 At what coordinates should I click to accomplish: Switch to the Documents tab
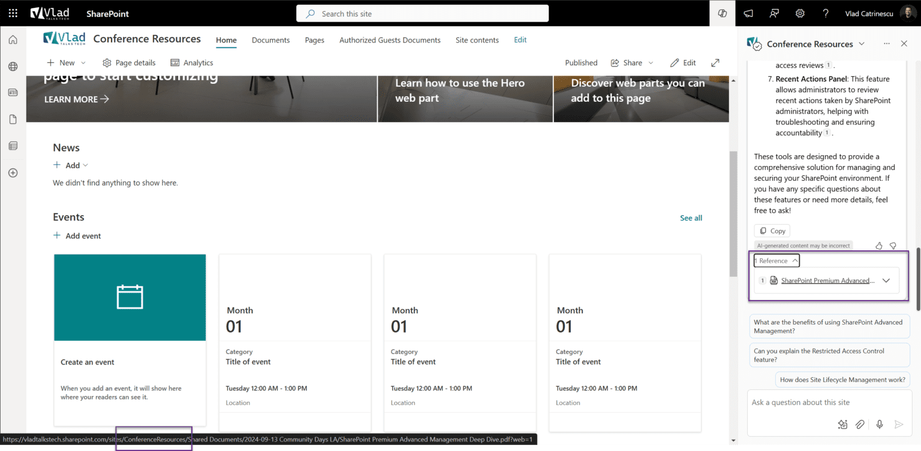coord(270,40)
